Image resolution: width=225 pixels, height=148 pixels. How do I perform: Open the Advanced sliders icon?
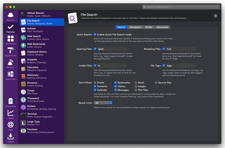pos(10,74)
